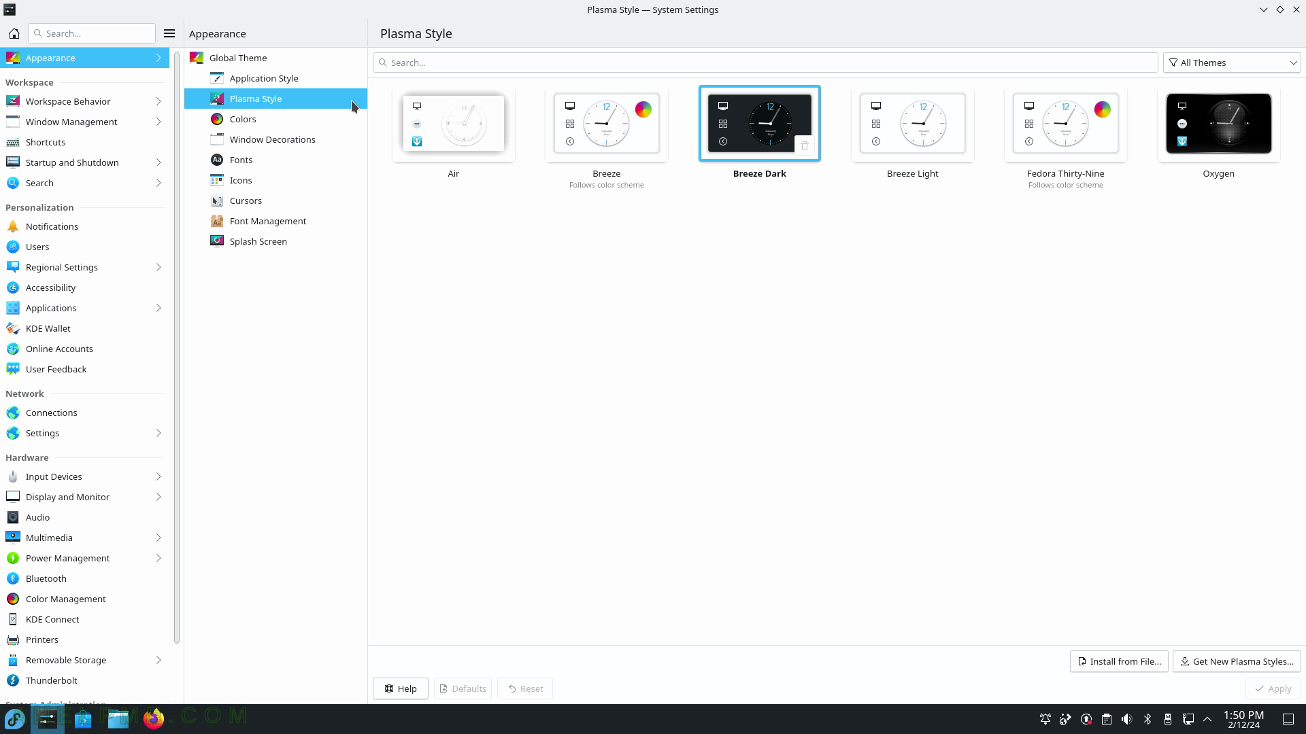Select the Icons appearance setting
The image size is (1306, 734).
[240, 179]
